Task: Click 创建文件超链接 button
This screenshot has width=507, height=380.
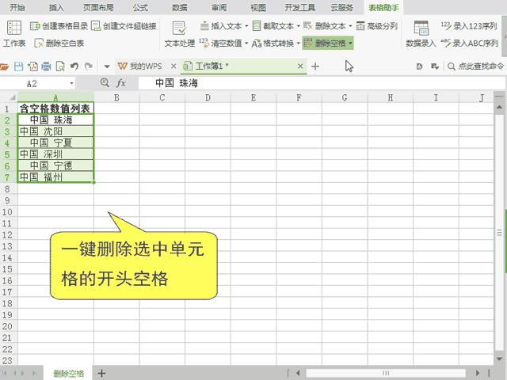Action: click(x=124, y=26)
